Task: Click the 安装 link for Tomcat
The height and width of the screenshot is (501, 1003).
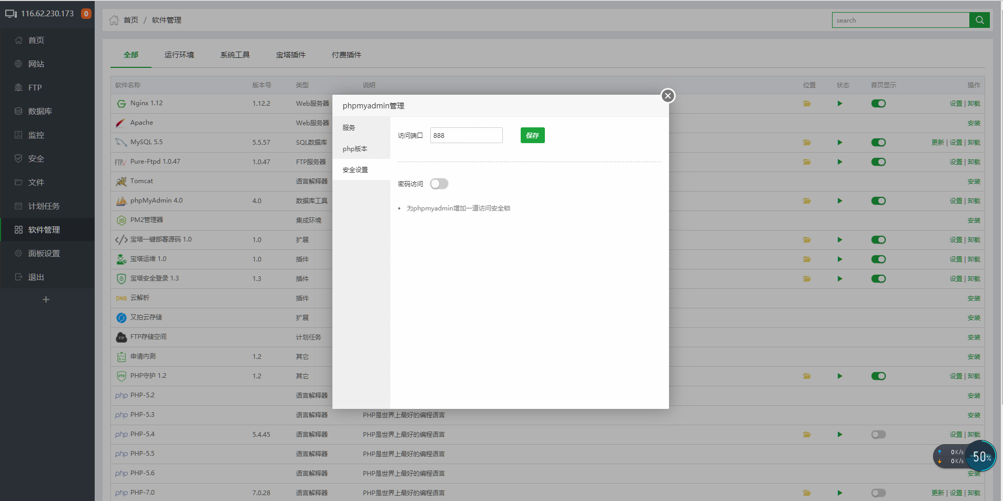Action: point(974,181)
